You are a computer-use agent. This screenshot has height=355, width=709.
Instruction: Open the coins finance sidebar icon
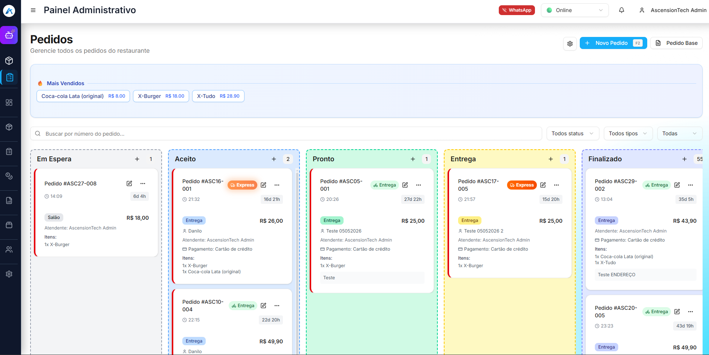coord(9,176)
